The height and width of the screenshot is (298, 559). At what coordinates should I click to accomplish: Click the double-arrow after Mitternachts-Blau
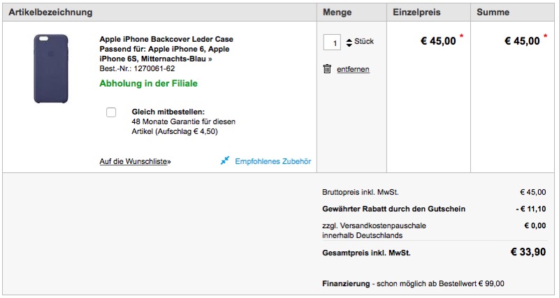(x=210, y=59)
